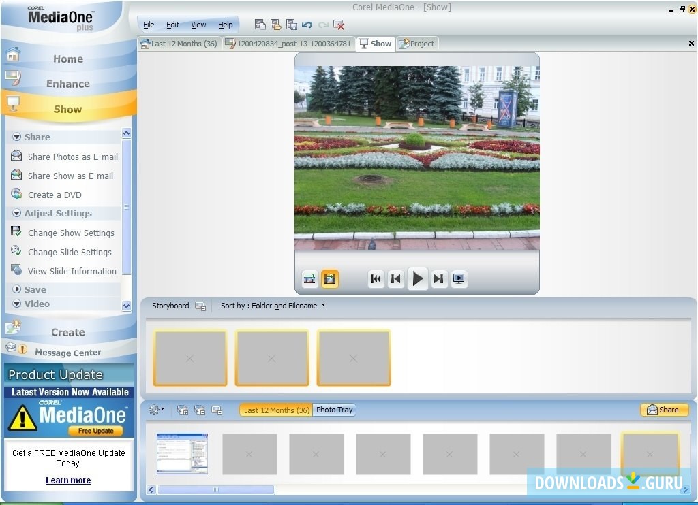The height and width of the screenshot is (505, 698).
Task: Open the File menu
Action: (x=149, y=25)
